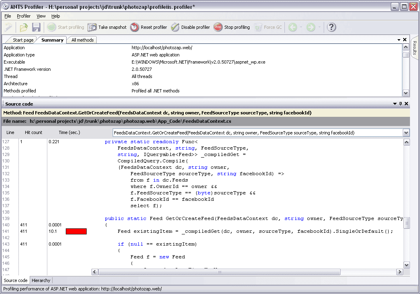
Task: Click the red time bar on line 141
Action: tap(76, 232)
